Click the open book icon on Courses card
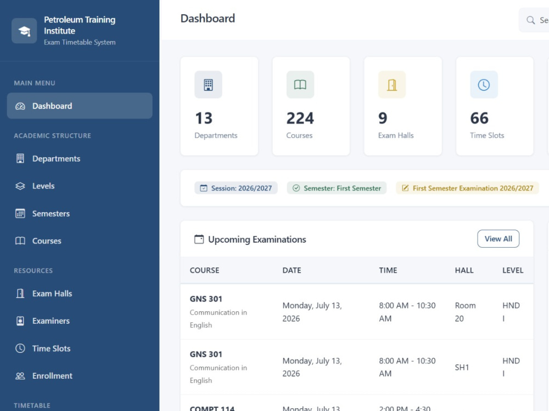This screenshot has height=411, width=549. [x=300, y=84]
